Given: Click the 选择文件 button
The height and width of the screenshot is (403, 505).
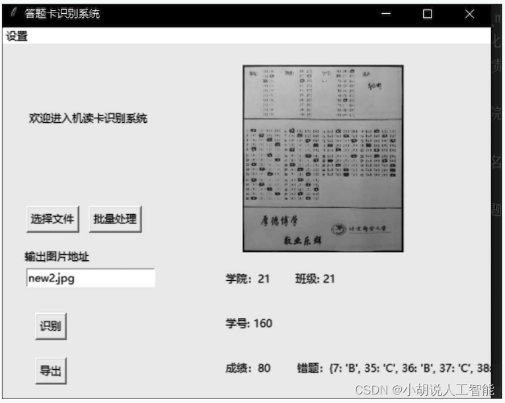Looking at the screenshot, I should point(53,219).
